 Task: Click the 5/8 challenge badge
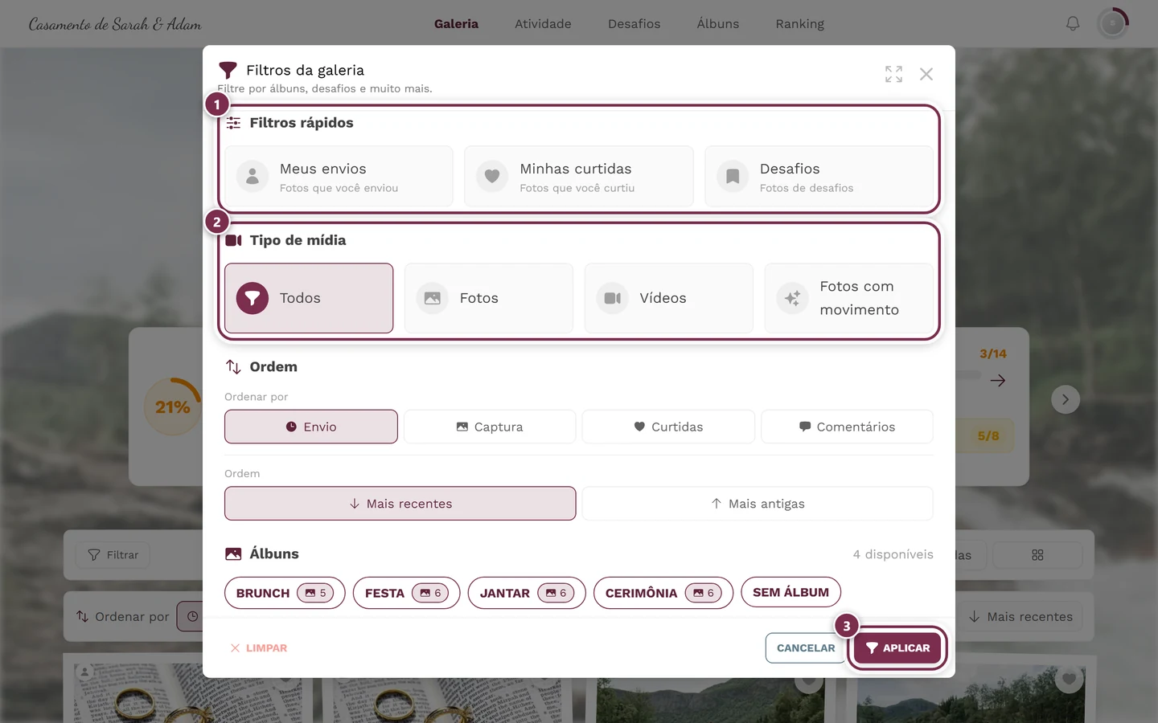(988, 436)
